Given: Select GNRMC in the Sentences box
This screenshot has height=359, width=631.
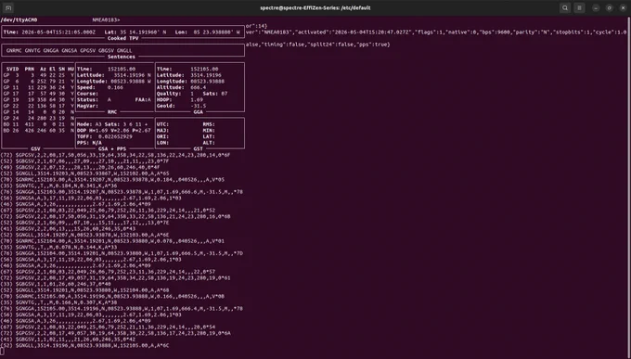Looking at the screenshot, I should pos(14,50).
